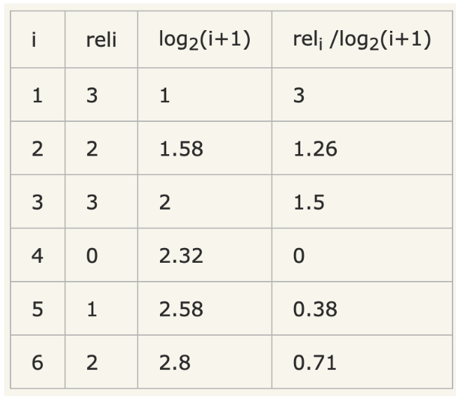Image resolution: width=456 pixels, height=398 pixels.
Task: Select the index cell for row 5
Action: pyautogui.click(x=36, y=309)
